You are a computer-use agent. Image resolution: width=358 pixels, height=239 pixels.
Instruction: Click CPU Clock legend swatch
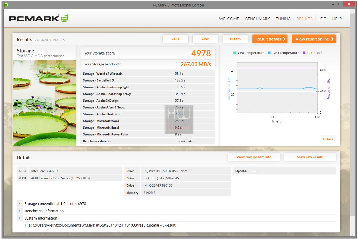304,53
